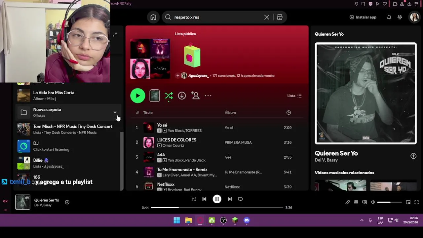Open friends activity icon

coord(400,17)
